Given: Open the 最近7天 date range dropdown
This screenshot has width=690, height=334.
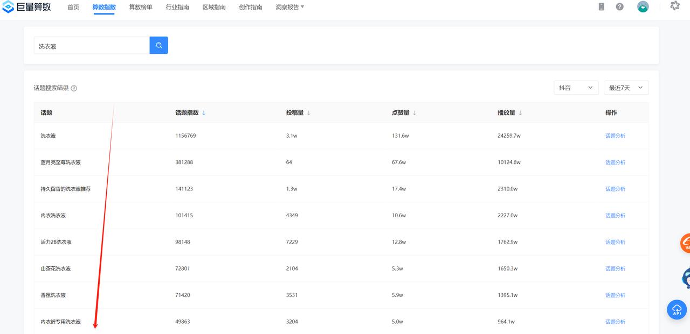Looking at the screenshot, I should pos(626,87).
